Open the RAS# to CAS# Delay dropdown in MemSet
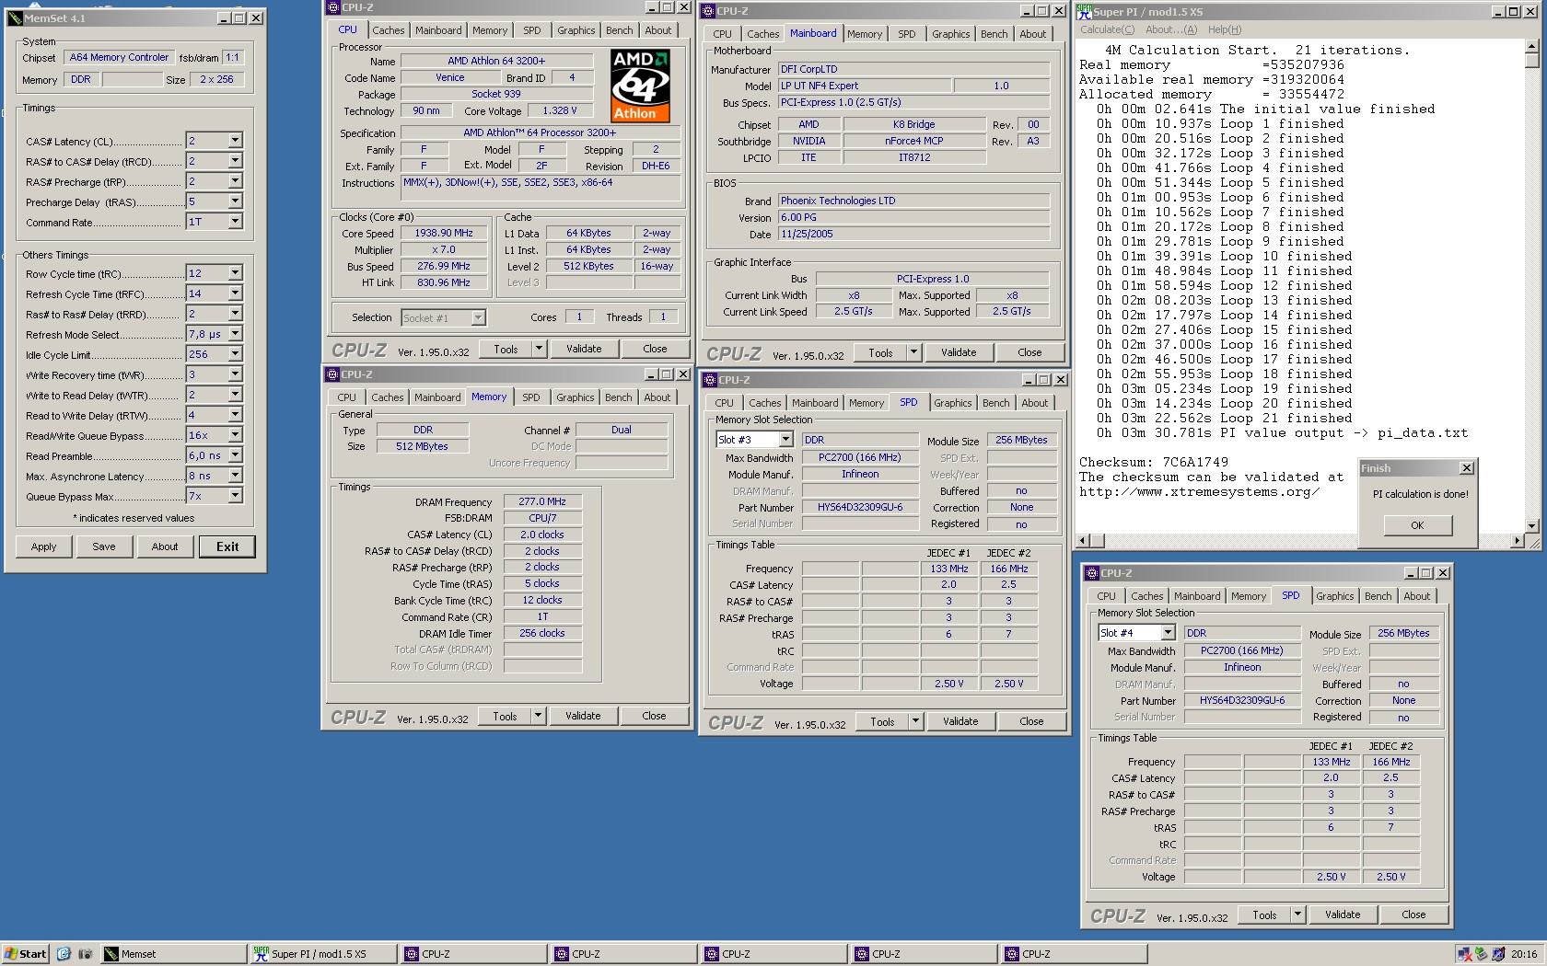Screen dimensions: 1547x966 click(x=235, y=161)
